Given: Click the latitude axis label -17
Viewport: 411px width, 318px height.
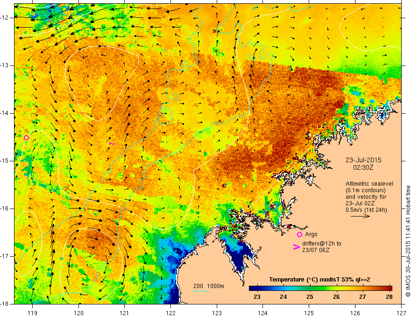Looking at the screenshot, I should click(5, 256).
